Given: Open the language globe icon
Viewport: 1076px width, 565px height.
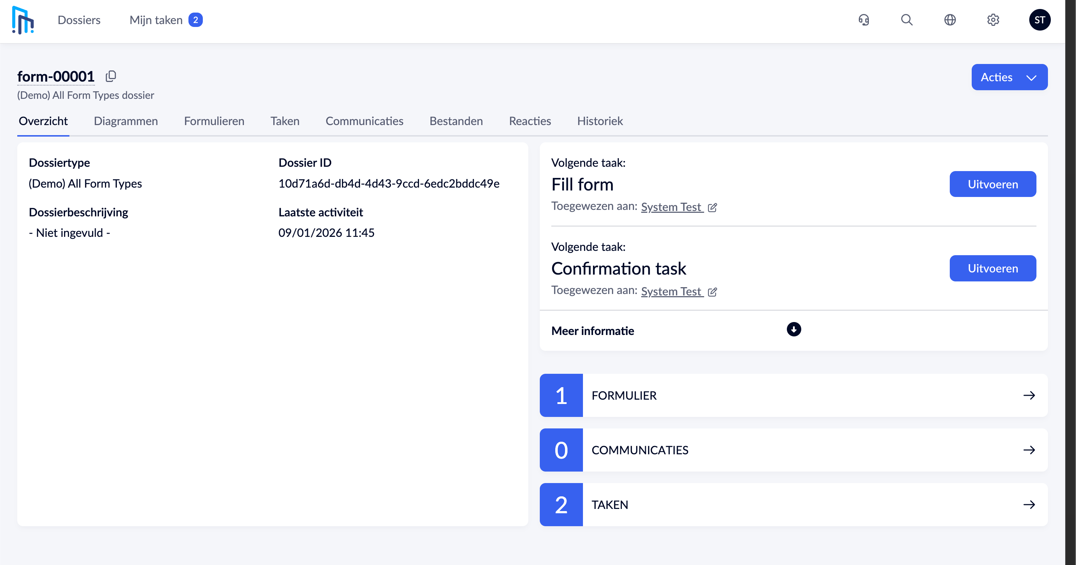Looking at the screenshot, I should [x=950, y=20].
